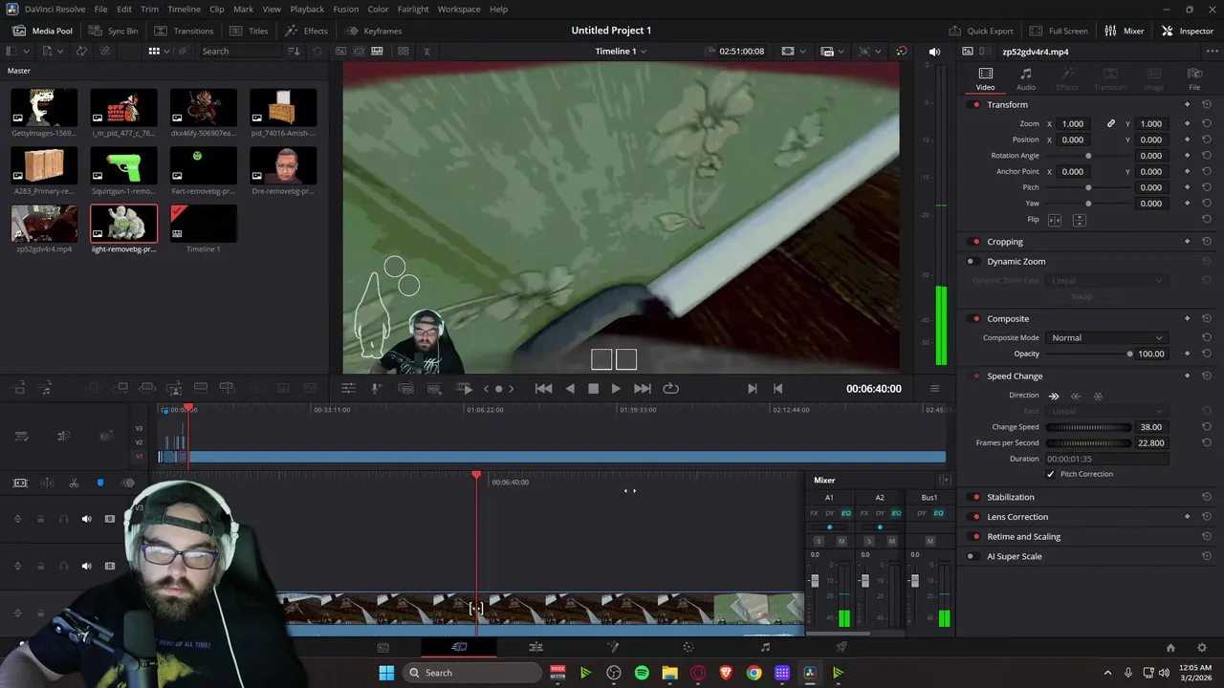Open the Titles panel
The image size is (1224, 688).
(x=249, y=31)
